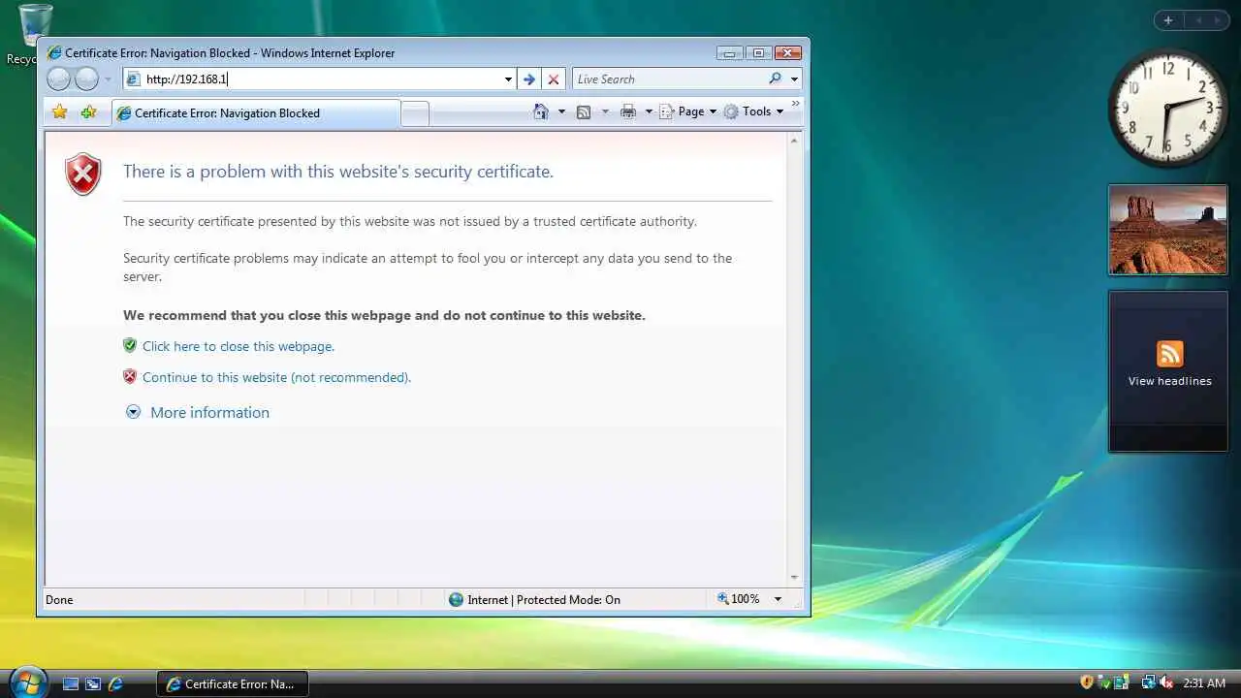Click the network connection tray icon
This screenshot has width=1241, height=698.
point(1148,683)
